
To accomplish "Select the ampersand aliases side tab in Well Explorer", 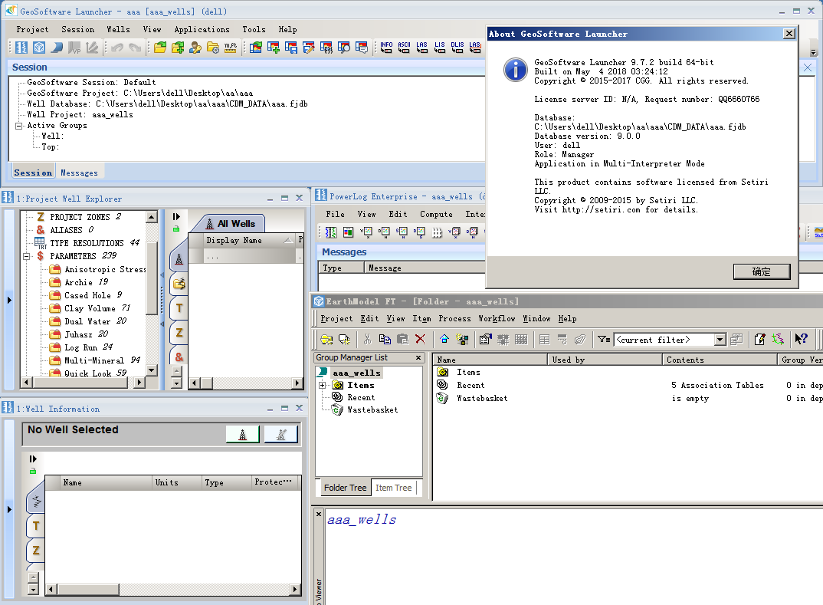I will tap(179, 357).
